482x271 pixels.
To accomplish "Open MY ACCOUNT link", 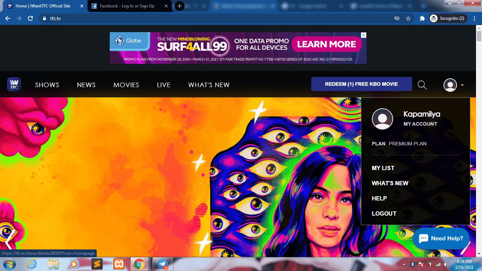I will point(420,124).
